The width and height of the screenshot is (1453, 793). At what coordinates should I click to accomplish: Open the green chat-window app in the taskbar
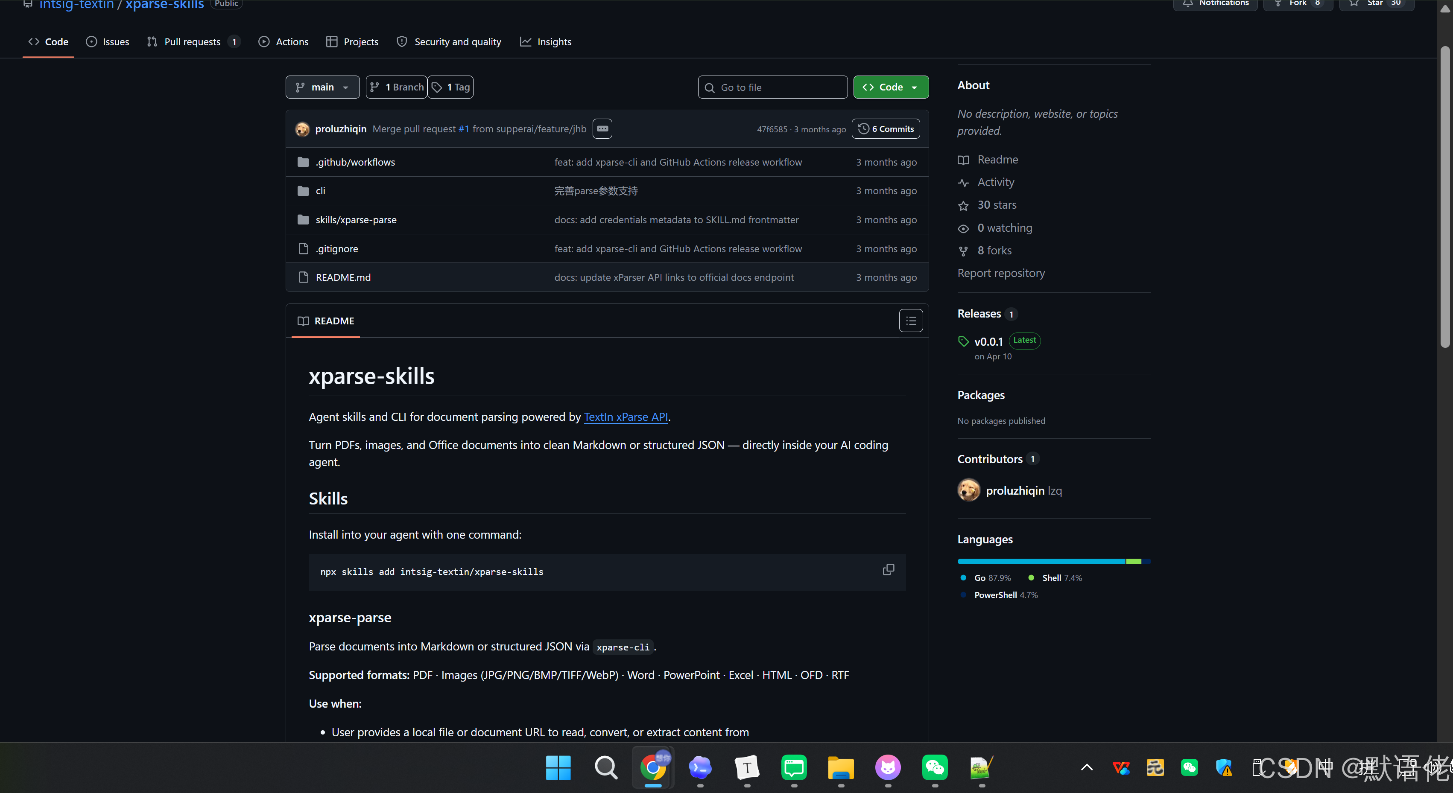coord(794,768)
